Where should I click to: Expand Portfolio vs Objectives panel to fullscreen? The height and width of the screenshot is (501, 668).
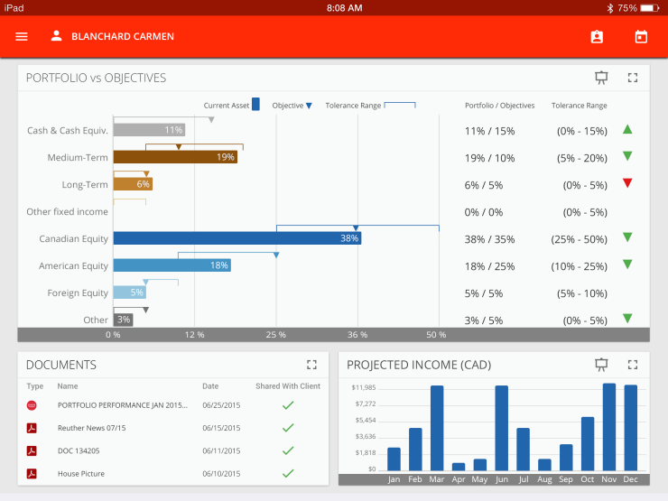point(633,78)
